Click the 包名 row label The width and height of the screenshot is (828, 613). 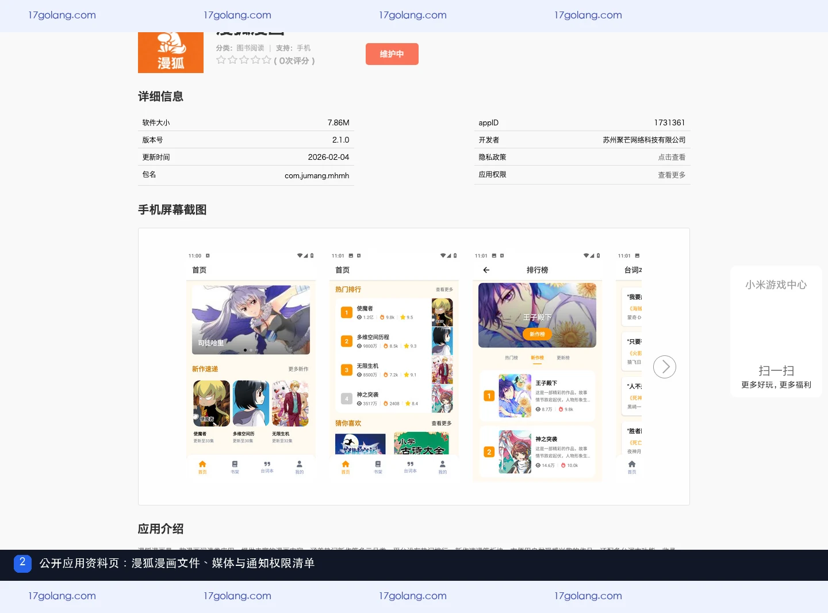click(149, 174)
